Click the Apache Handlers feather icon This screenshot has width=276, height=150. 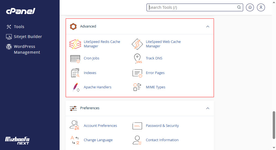76,87
